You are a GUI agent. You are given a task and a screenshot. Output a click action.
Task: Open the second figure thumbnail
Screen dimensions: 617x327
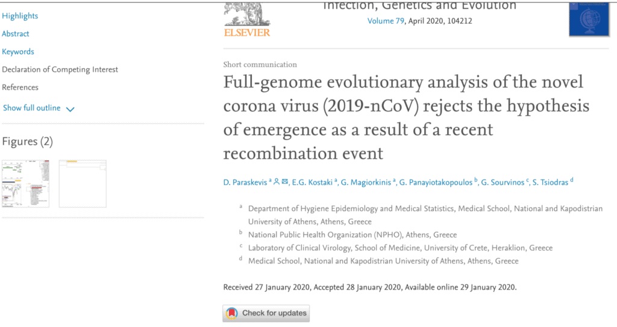(x=83, y=183)
